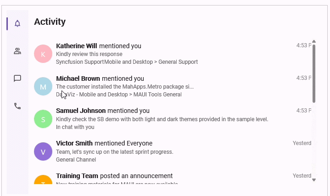
Task: Click the General Channel label
Action: 76,160
